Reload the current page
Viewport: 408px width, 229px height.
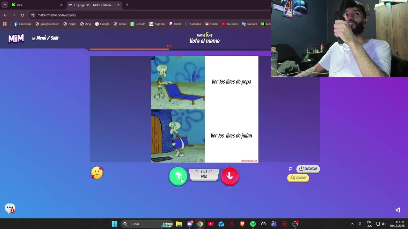(22, 15)
